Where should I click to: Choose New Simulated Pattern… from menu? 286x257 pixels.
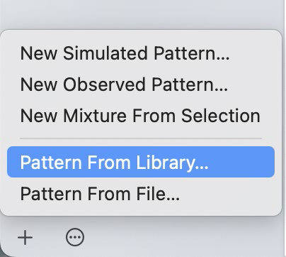[141, 53]
